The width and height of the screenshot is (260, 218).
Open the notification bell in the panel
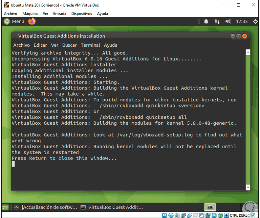pyautogui.click(x=206, y=21)
